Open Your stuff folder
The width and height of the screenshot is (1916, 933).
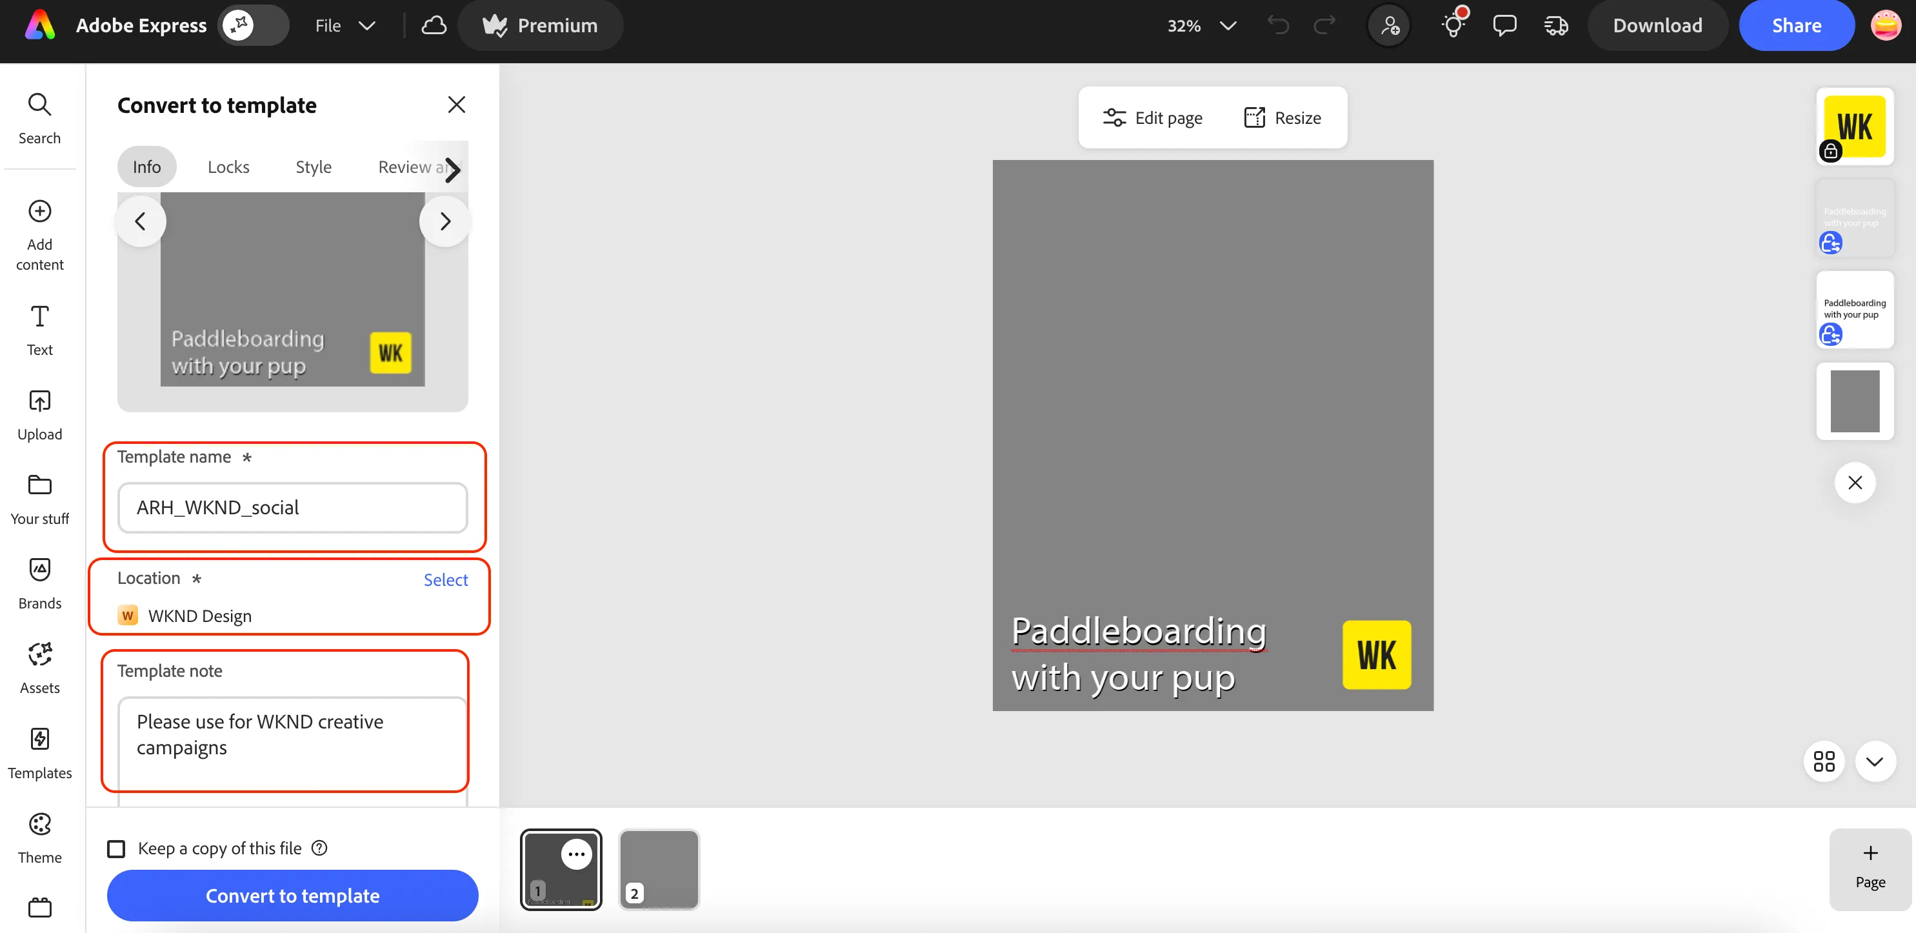(x=39, y=499)
